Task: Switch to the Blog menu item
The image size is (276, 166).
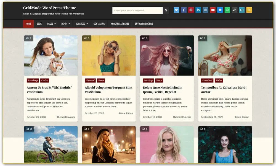Action: point(39,24)
